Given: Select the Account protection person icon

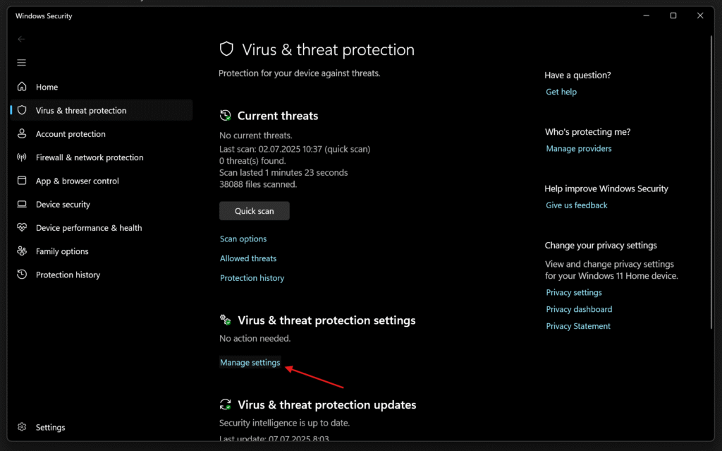Looking at the screenshot, I should pos(22,134).
